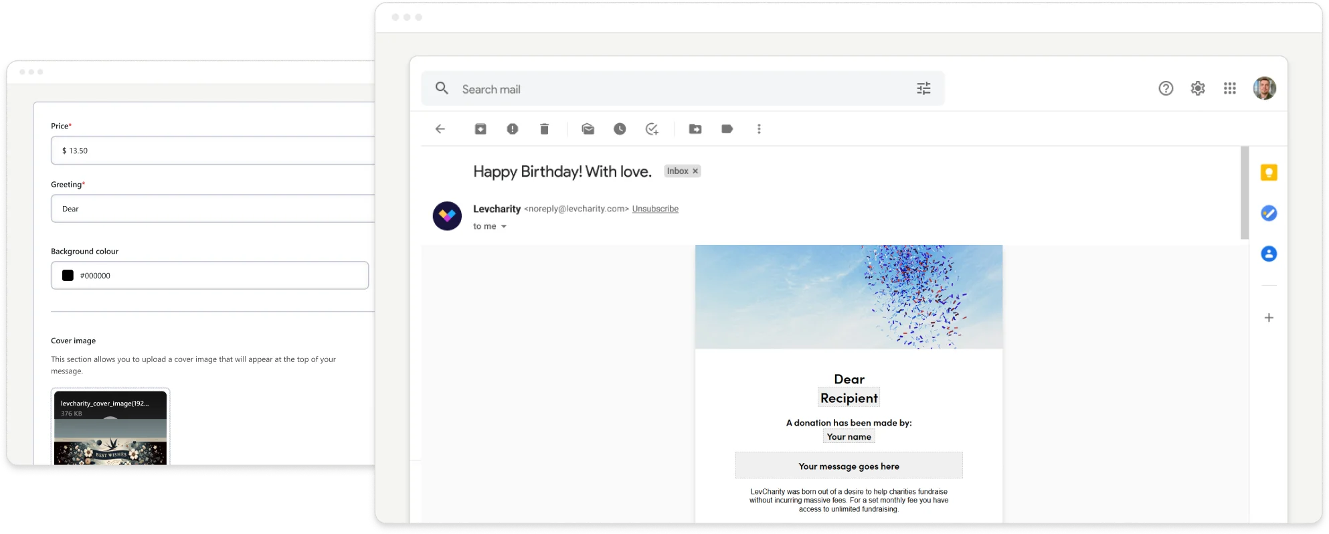Go back to inbox with arrow

(440, 129)
